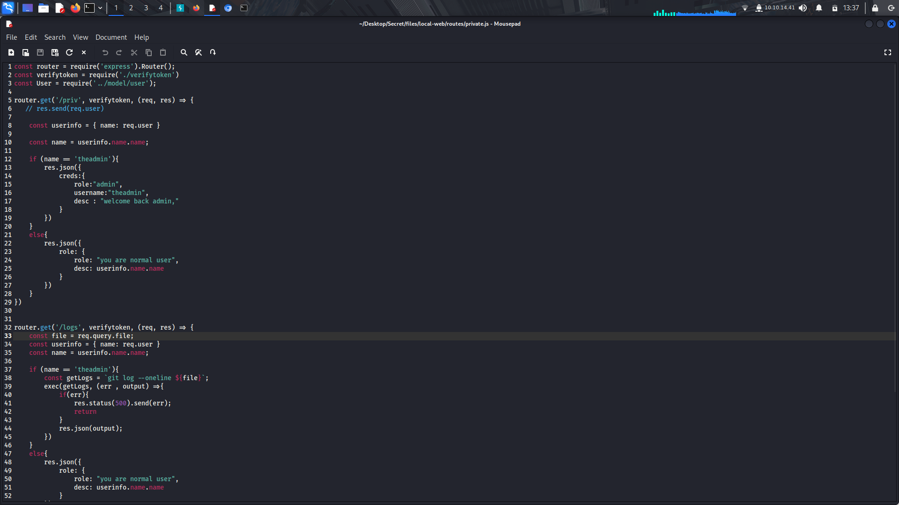Reload the private.js file from disk
899x505 pixels.
pos(69,52)
